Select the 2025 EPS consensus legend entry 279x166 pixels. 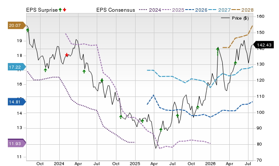coord(173,10)
